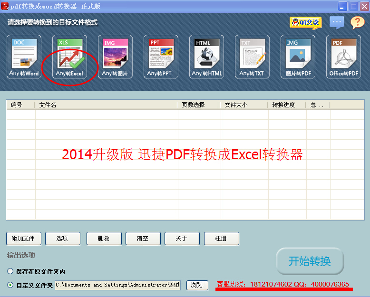Open the blue speech bubble feedback icon

click(337, 22)
